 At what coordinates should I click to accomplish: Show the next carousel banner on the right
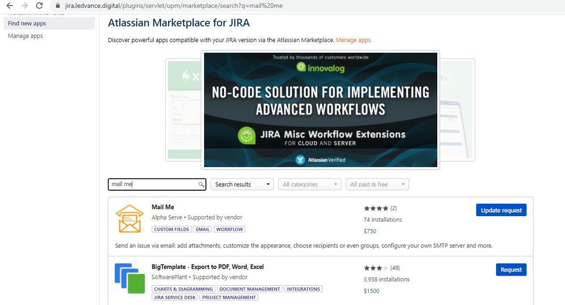coord(458,110)
